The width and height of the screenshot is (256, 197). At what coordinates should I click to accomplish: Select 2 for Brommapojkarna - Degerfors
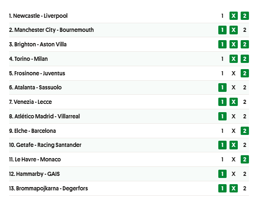tap(244, 188)
